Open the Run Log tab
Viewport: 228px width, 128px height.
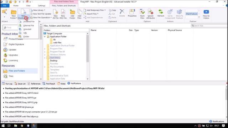point(7,84)
